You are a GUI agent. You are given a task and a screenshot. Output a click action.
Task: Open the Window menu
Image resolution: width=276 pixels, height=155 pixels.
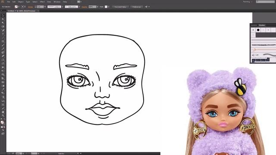57,2
